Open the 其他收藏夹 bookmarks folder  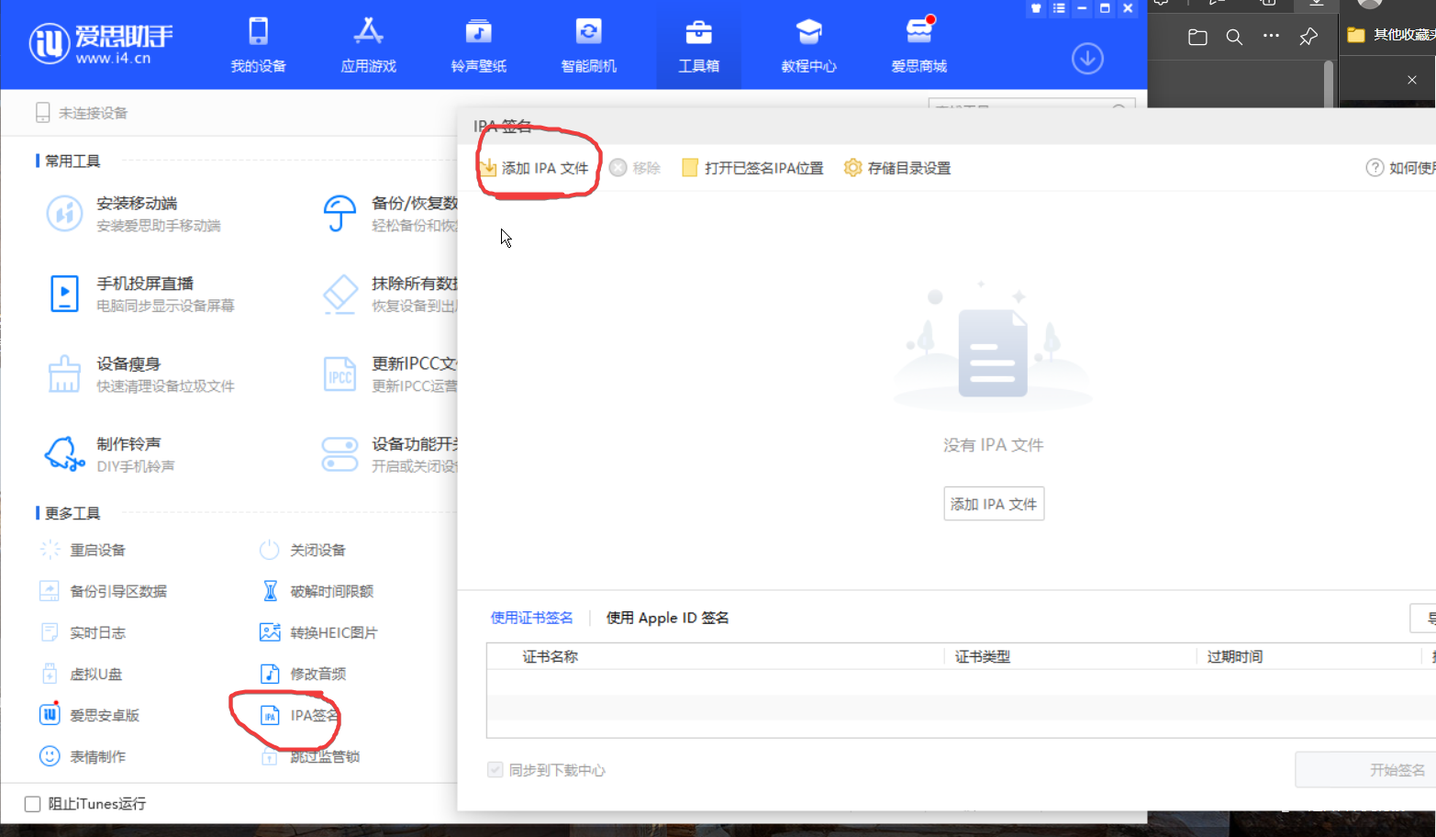tap(1391, 35)
